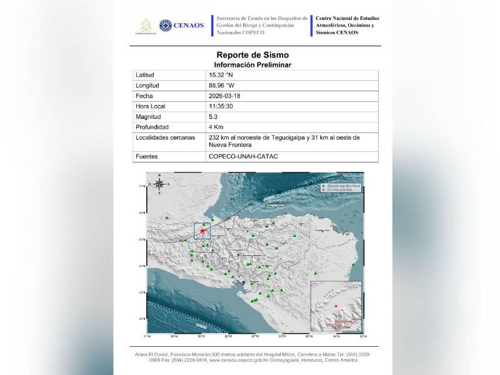
Task: Click the red star in the inset map
Action: (336, 306)
